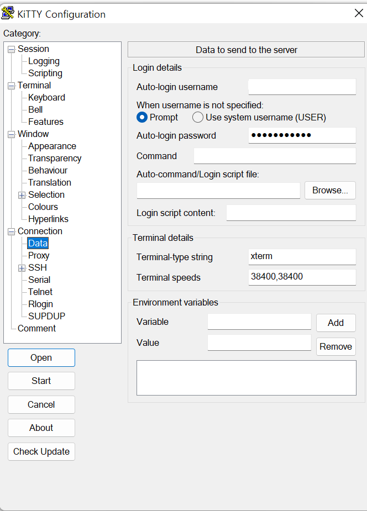
Task: Focus the login script file path field
Action: 218,191
